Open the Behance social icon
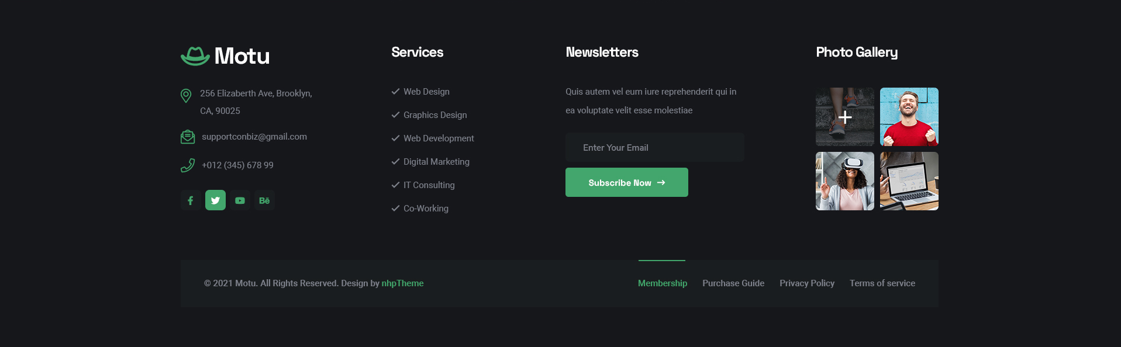 [264, 200]
